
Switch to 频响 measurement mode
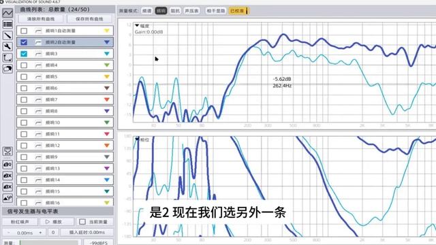[161, 11]
